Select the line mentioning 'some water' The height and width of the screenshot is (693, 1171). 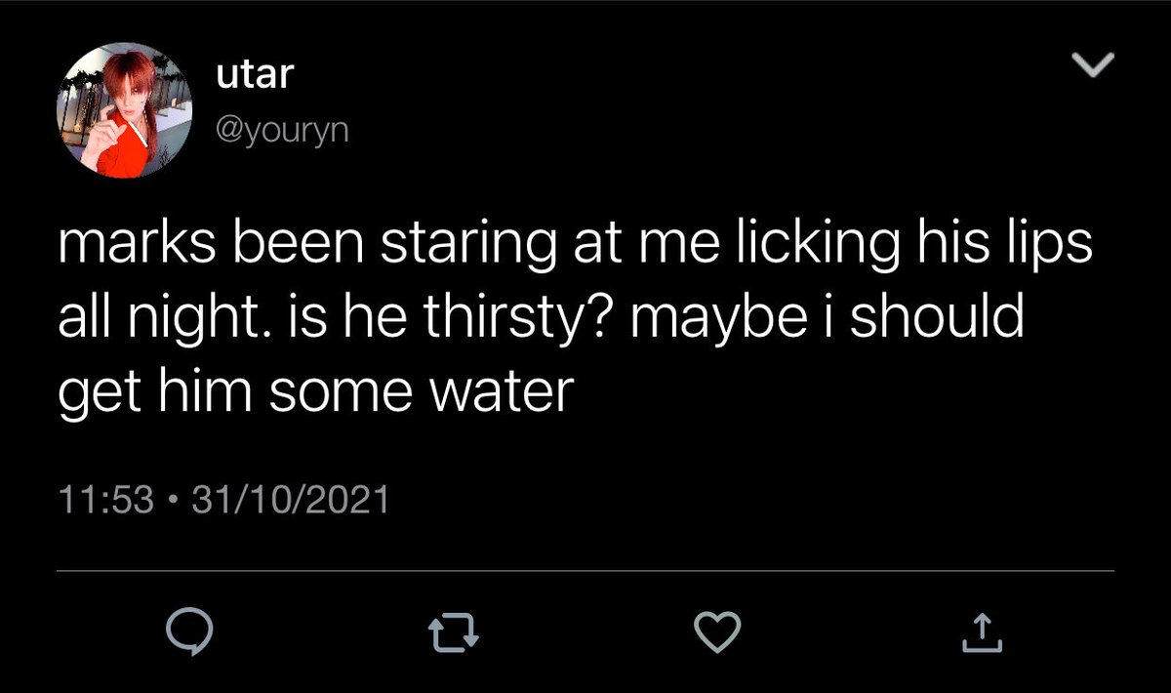313,391
